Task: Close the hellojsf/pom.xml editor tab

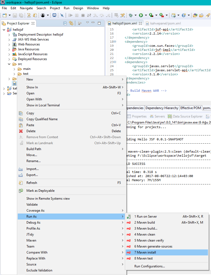Action: [140, 23]
